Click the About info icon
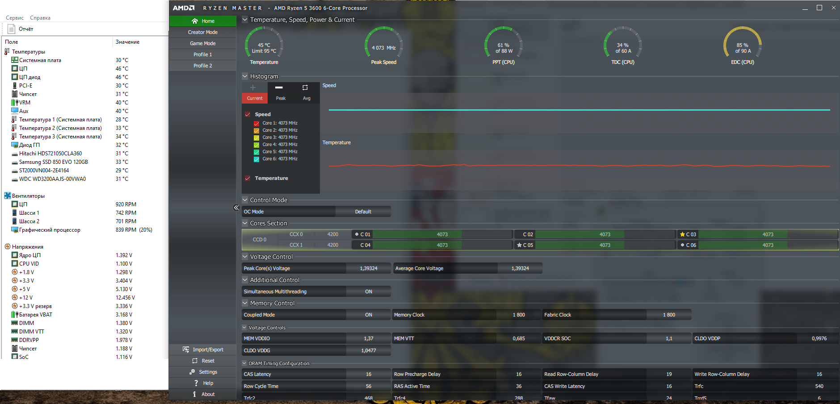 (x=194, y=394)
